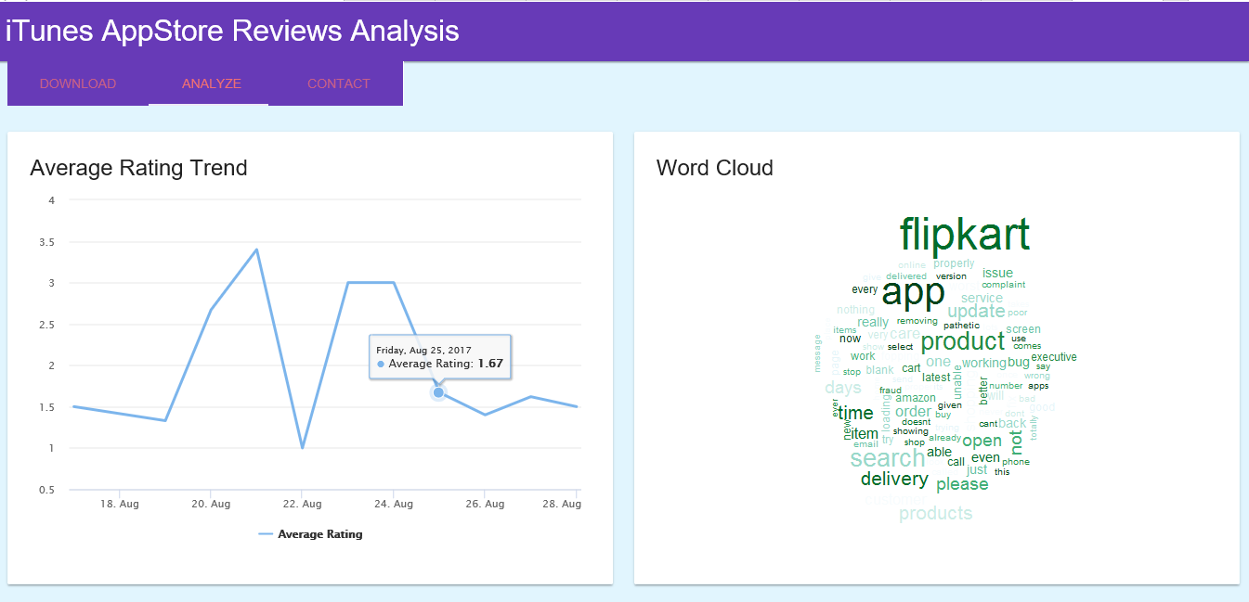Click the 'Friday, Aug 25, 2017' tooltip text
The width and height of the screenshot is (1249, 602).
coord(423,350)
